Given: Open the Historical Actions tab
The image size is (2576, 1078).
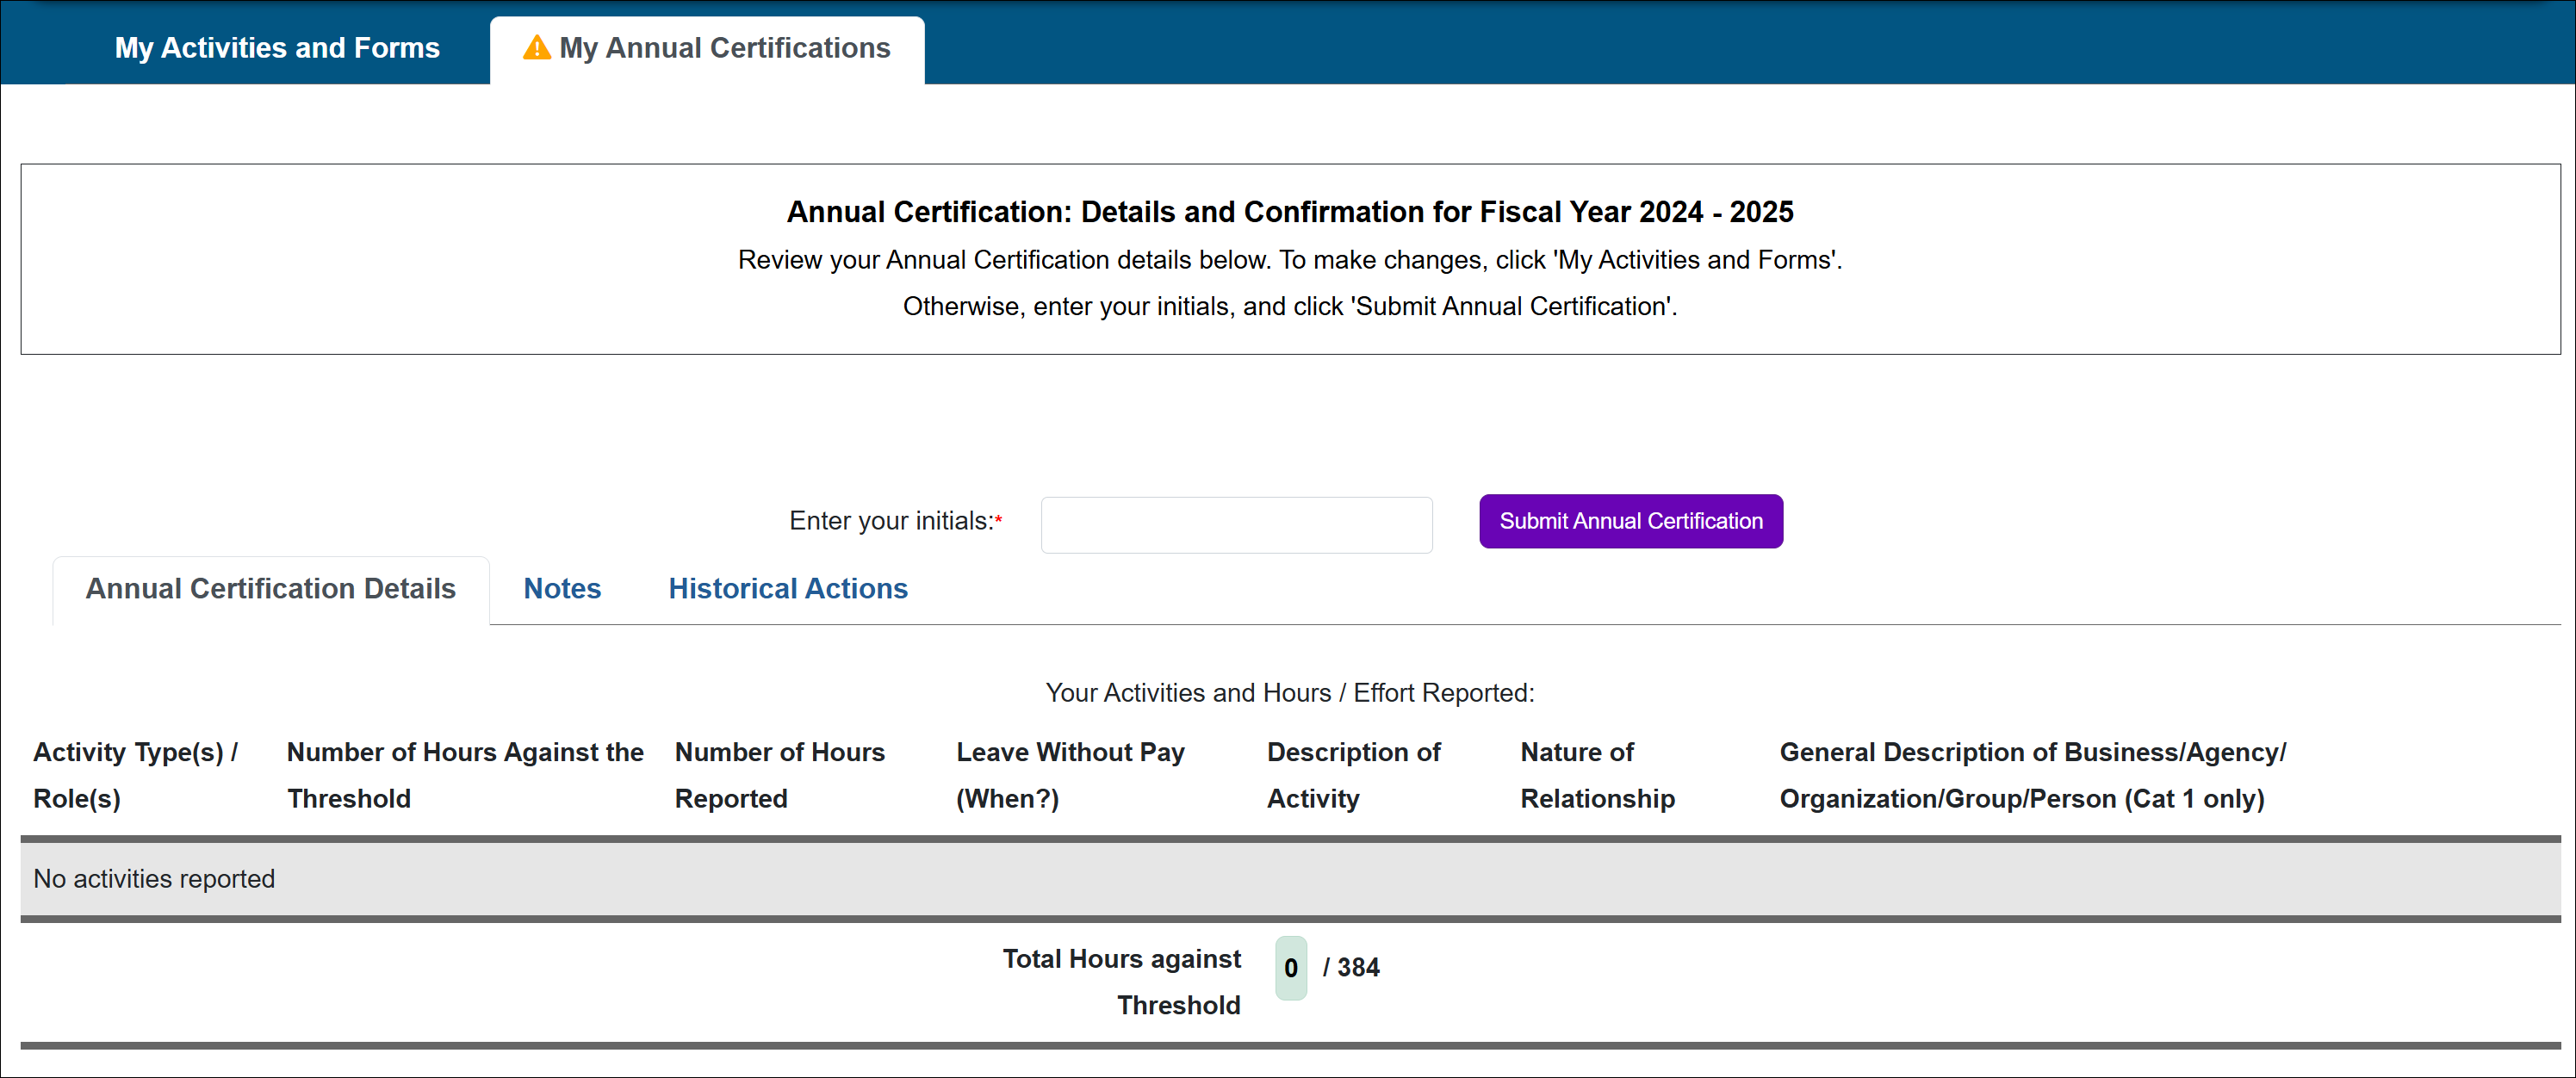Looking at the screenshot, I should coord(787,589).
